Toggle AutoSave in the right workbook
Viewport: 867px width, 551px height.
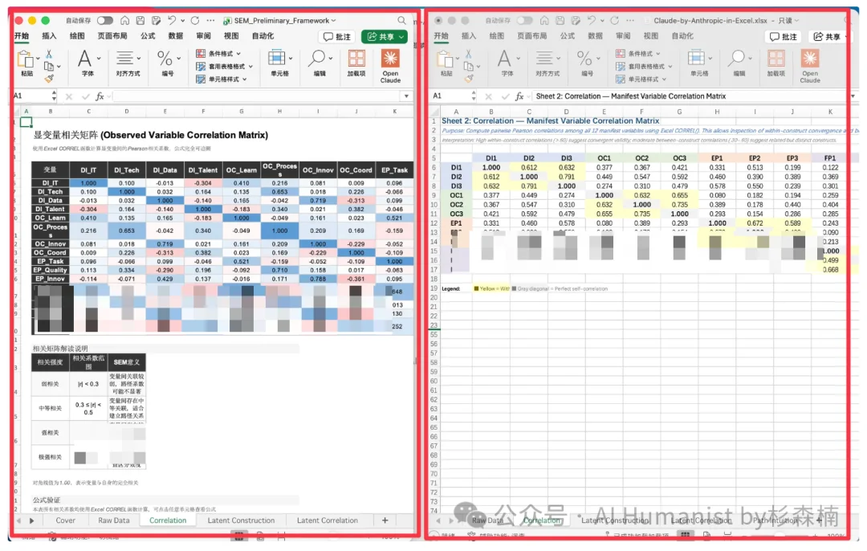coord(523,18)
